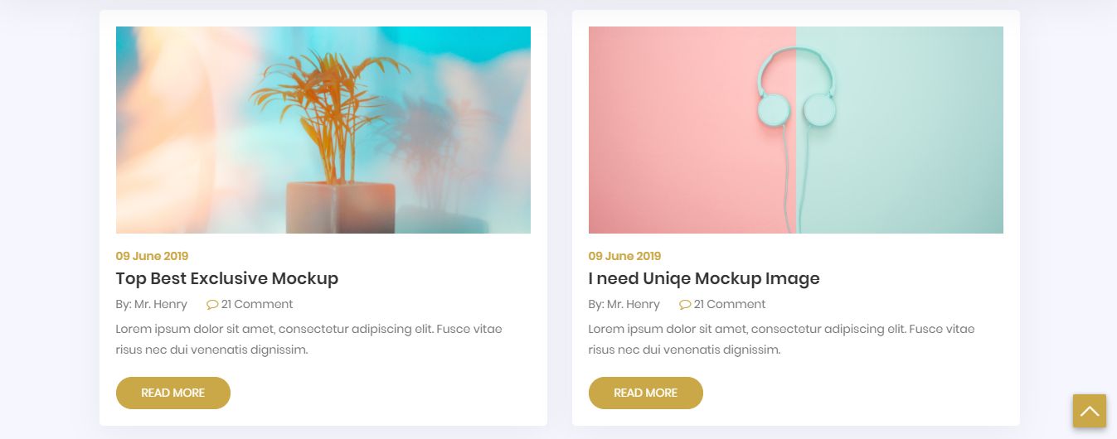Click the plant pot in the first image

(x=340, y=208)
